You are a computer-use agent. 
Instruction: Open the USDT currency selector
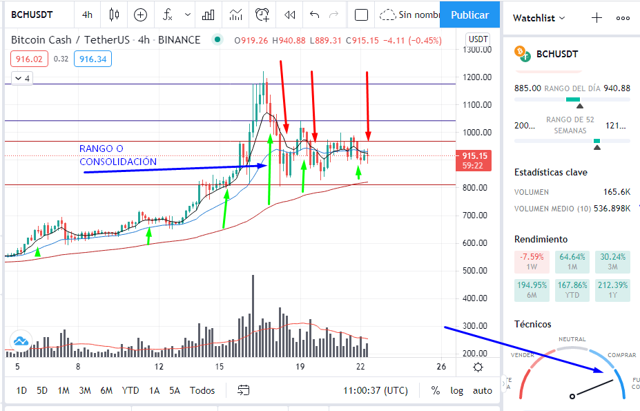click(478, 39)
